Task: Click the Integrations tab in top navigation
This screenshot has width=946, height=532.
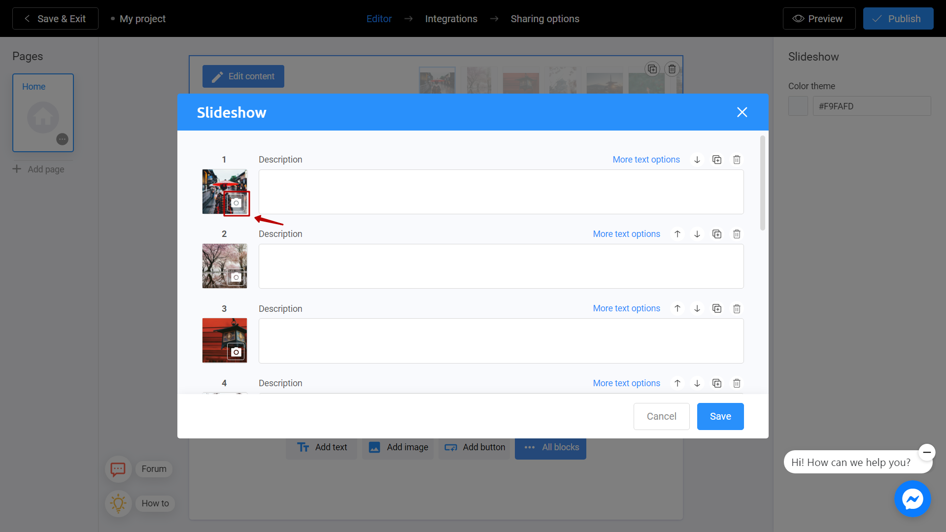Action: coord(451,18)
